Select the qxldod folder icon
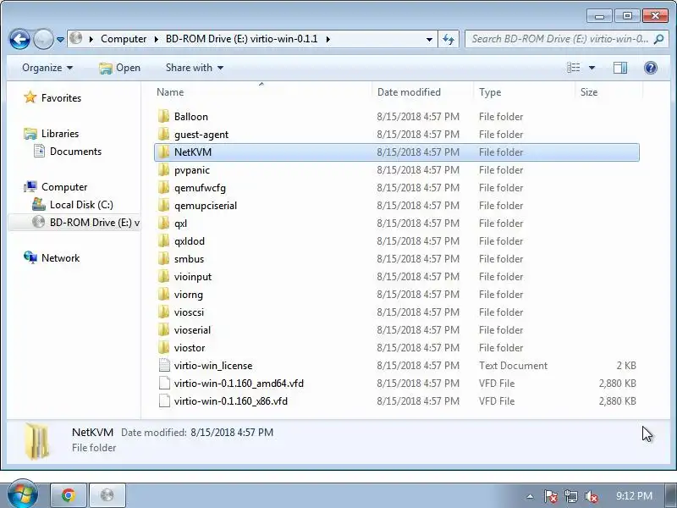Screen dimensions: 677x508 [163, 240]
